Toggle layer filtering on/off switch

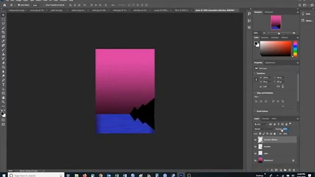tap(290, 124)
